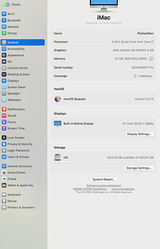Open the Focus moon icon

[x=4, y=122]
